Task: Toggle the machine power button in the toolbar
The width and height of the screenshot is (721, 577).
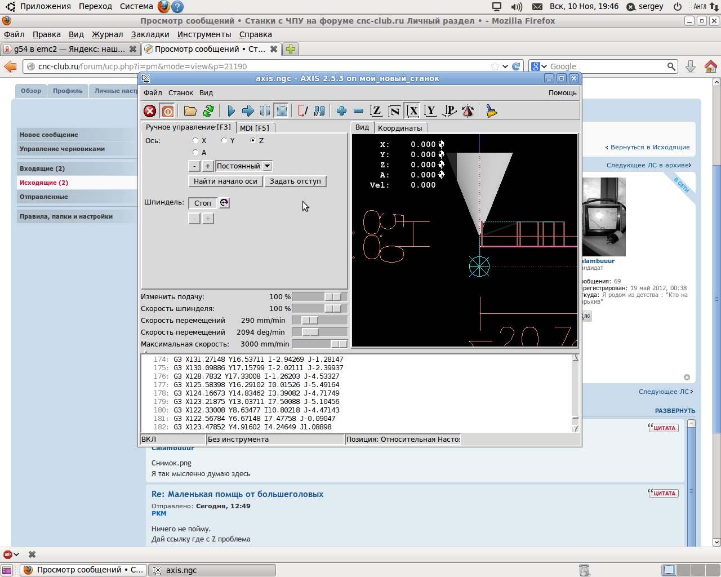Action: click(167, 111)
